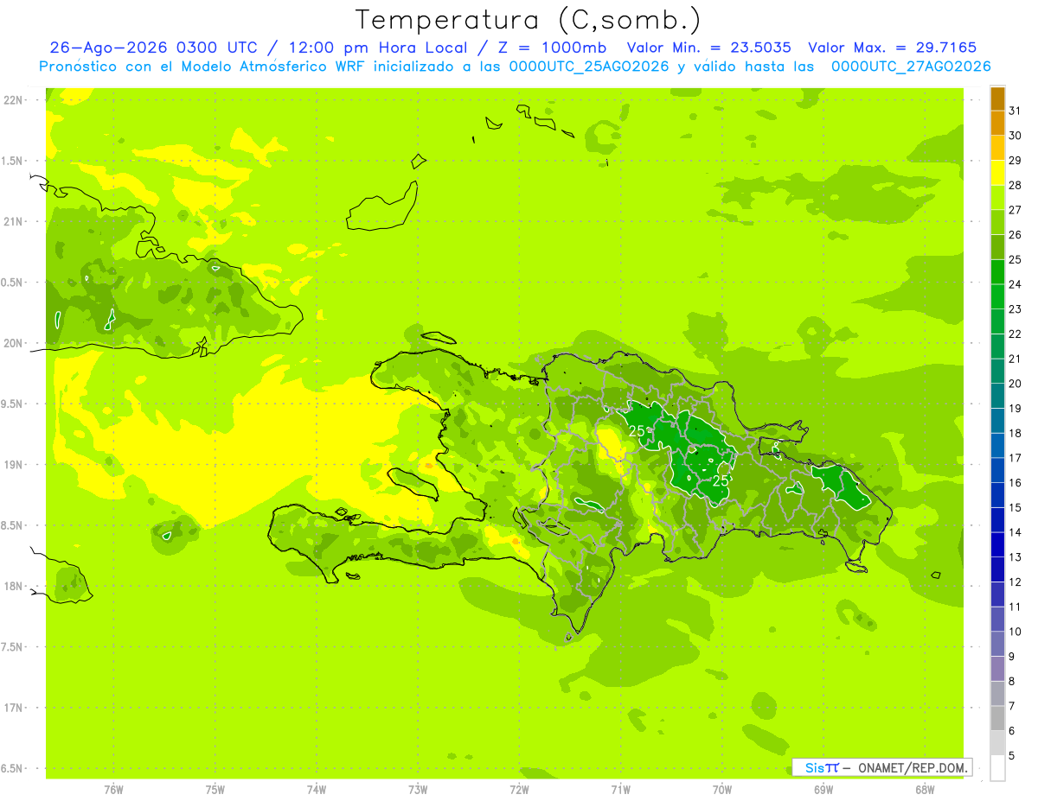Click legend value 27
This screenshot has height=801, width=1038.
pyautogui.click(x=1015, y=210)
